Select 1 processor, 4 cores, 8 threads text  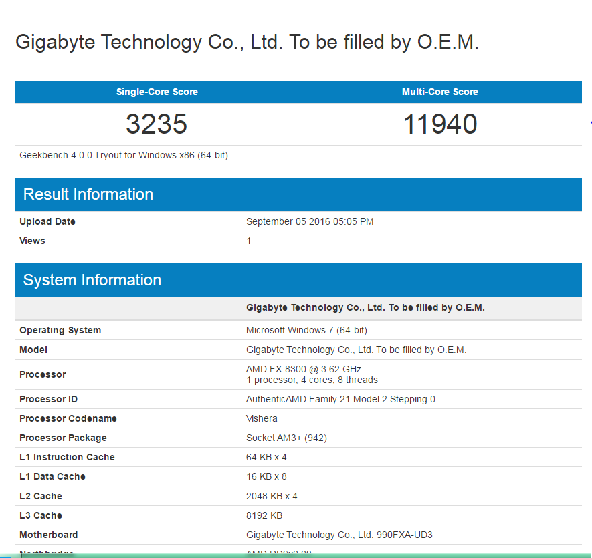pyautogui.click(x=312, y=380)
